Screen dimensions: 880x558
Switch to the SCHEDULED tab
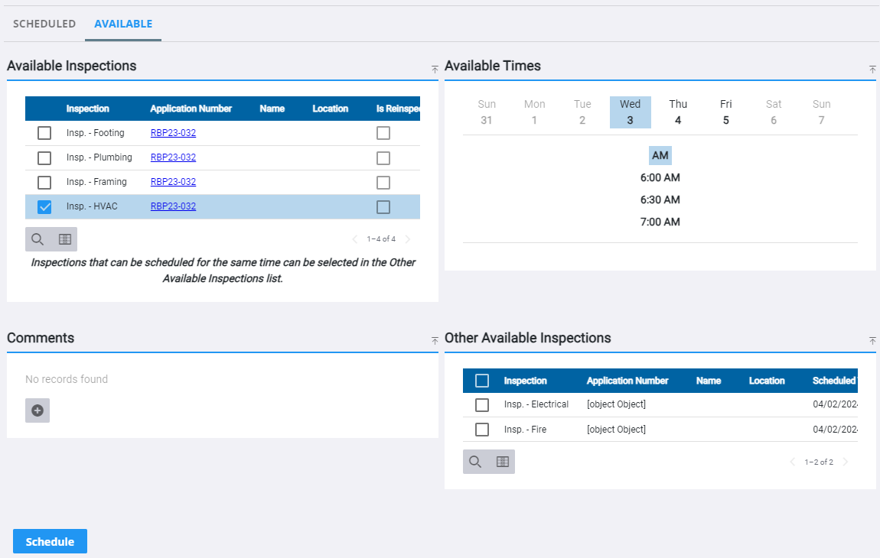44,24
